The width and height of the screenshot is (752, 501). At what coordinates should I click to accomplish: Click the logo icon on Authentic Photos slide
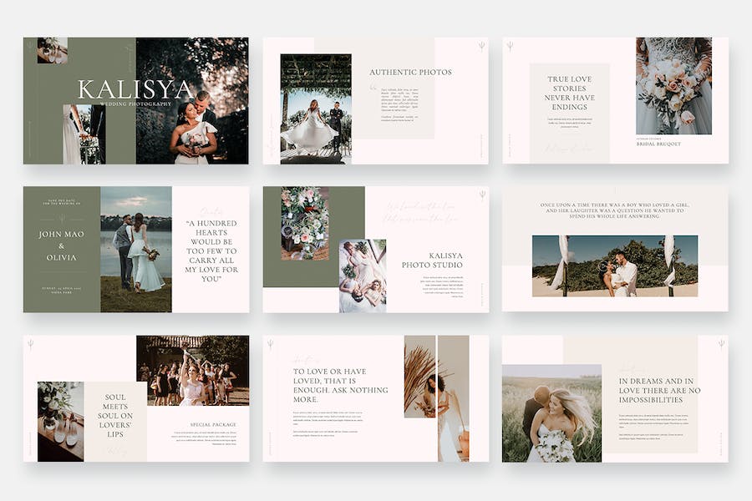tap(481, 46)
